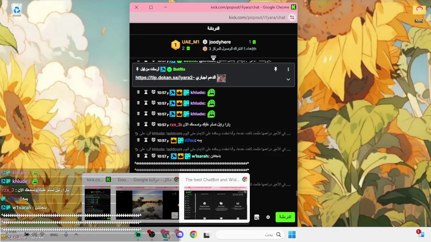The width and height of the screenshot is (431, 242).
Task: Click the gift count icon beside joodyhere
Action: tap(254, 42)
